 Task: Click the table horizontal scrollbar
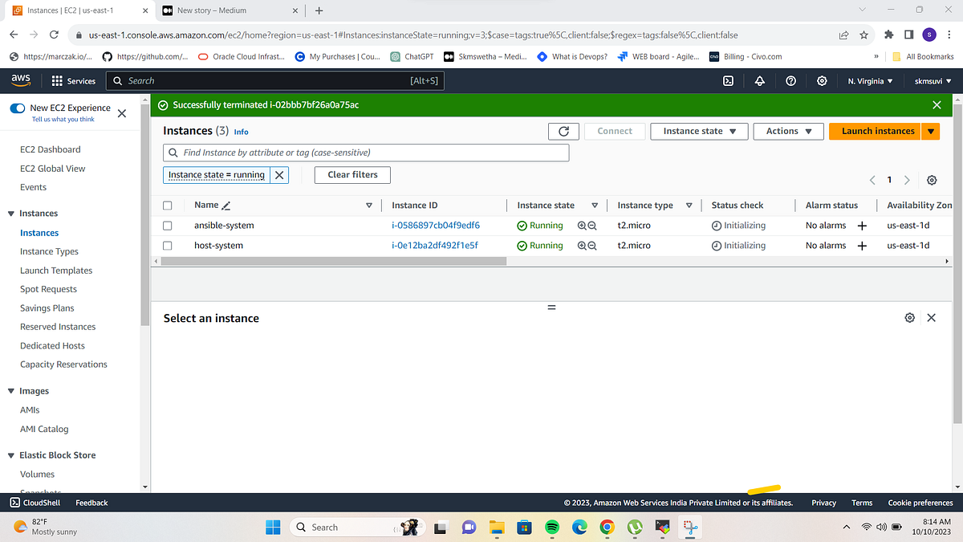point(332,261)
